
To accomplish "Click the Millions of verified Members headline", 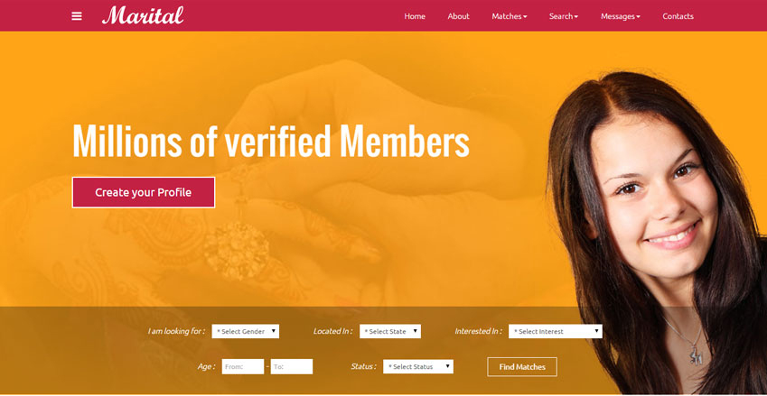I will click(x=271, y=141).
